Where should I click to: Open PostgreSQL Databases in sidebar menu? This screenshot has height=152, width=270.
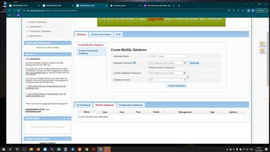point(40,31)
